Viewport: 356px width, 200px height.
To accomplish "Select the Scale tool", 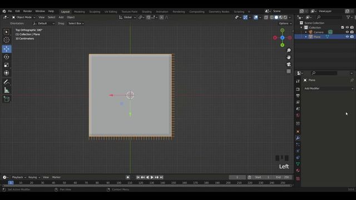I will pyautogui.click(x=7, y=65).
